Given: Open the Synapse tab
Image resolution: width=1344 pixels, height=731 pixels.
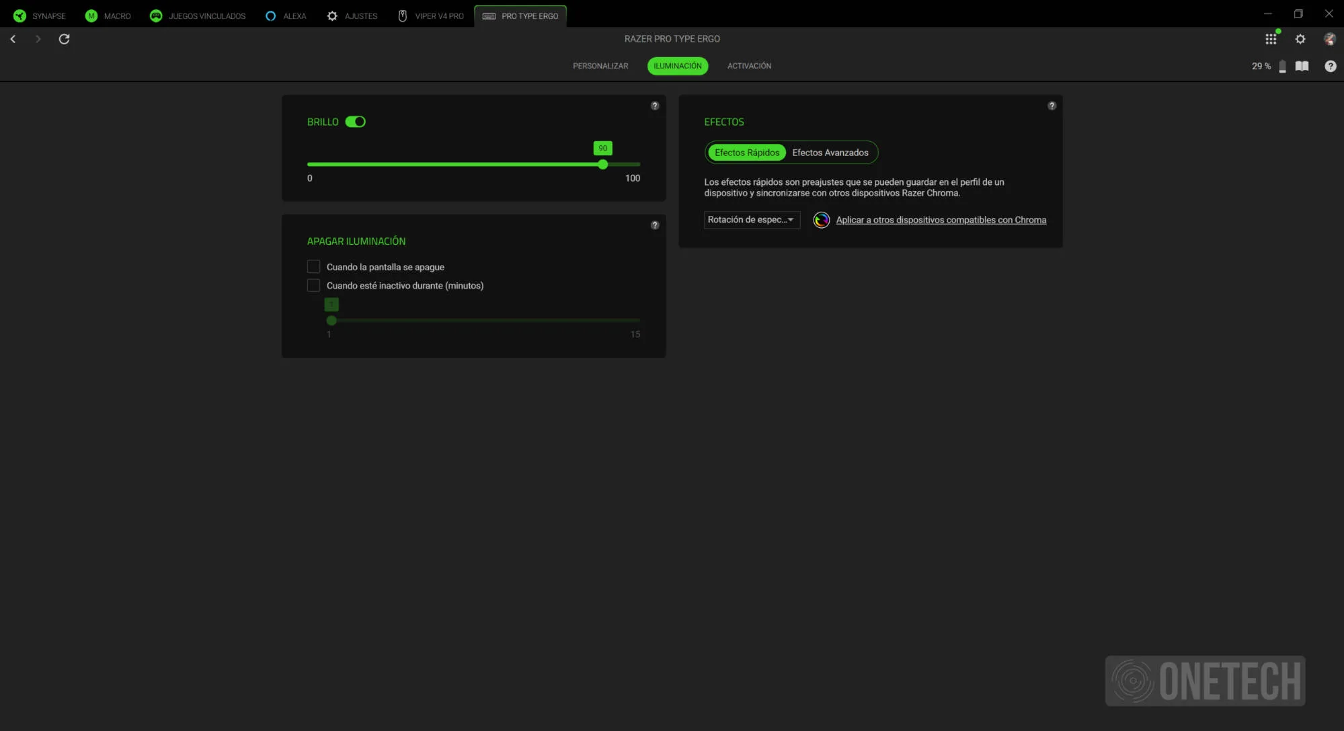Looking at the screenshot, I should click(x=40, y=15).
